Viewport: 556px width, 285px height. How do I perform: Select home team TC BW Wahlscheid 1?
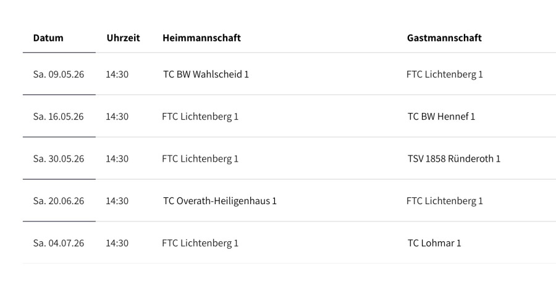click(206, 74)
